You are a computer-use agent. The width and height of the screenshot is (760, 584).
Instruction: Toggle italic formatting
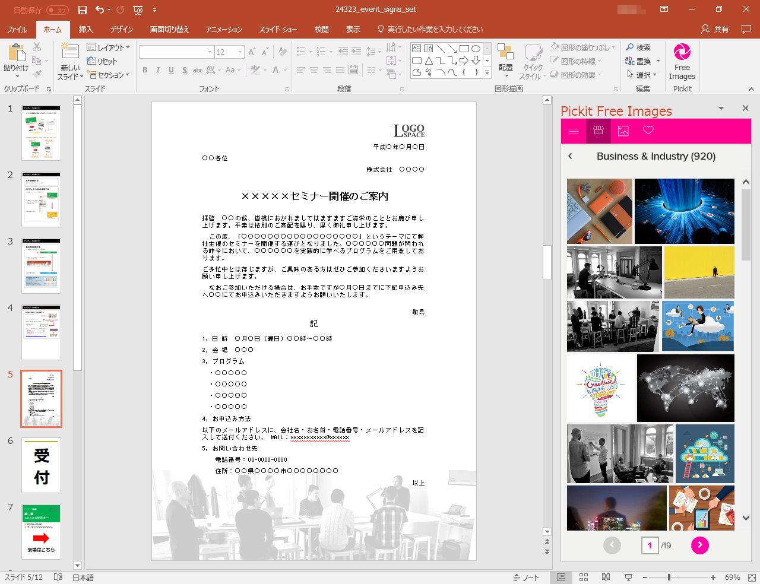tap(157, 70)
